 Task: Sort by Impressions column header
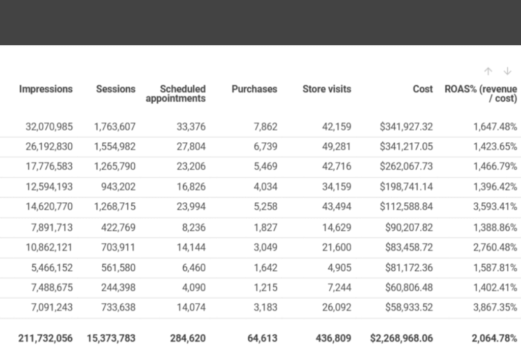pos(46,89)
